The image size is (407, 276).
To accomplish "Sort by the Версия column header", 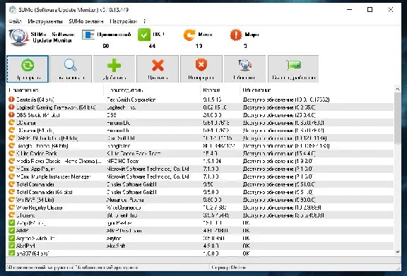I will click(220, 90).
